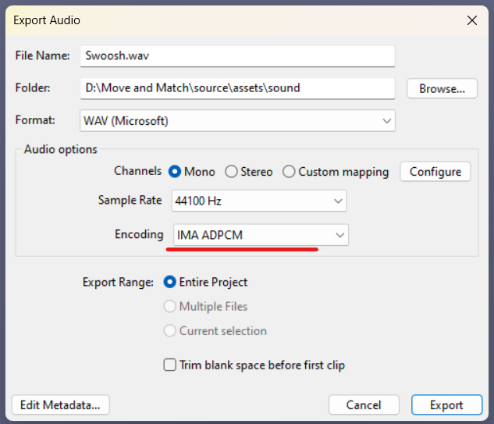This screenshot has height=424, width=494.
Task: Select the Multiple Files radio option
Action: pos(170,307)
